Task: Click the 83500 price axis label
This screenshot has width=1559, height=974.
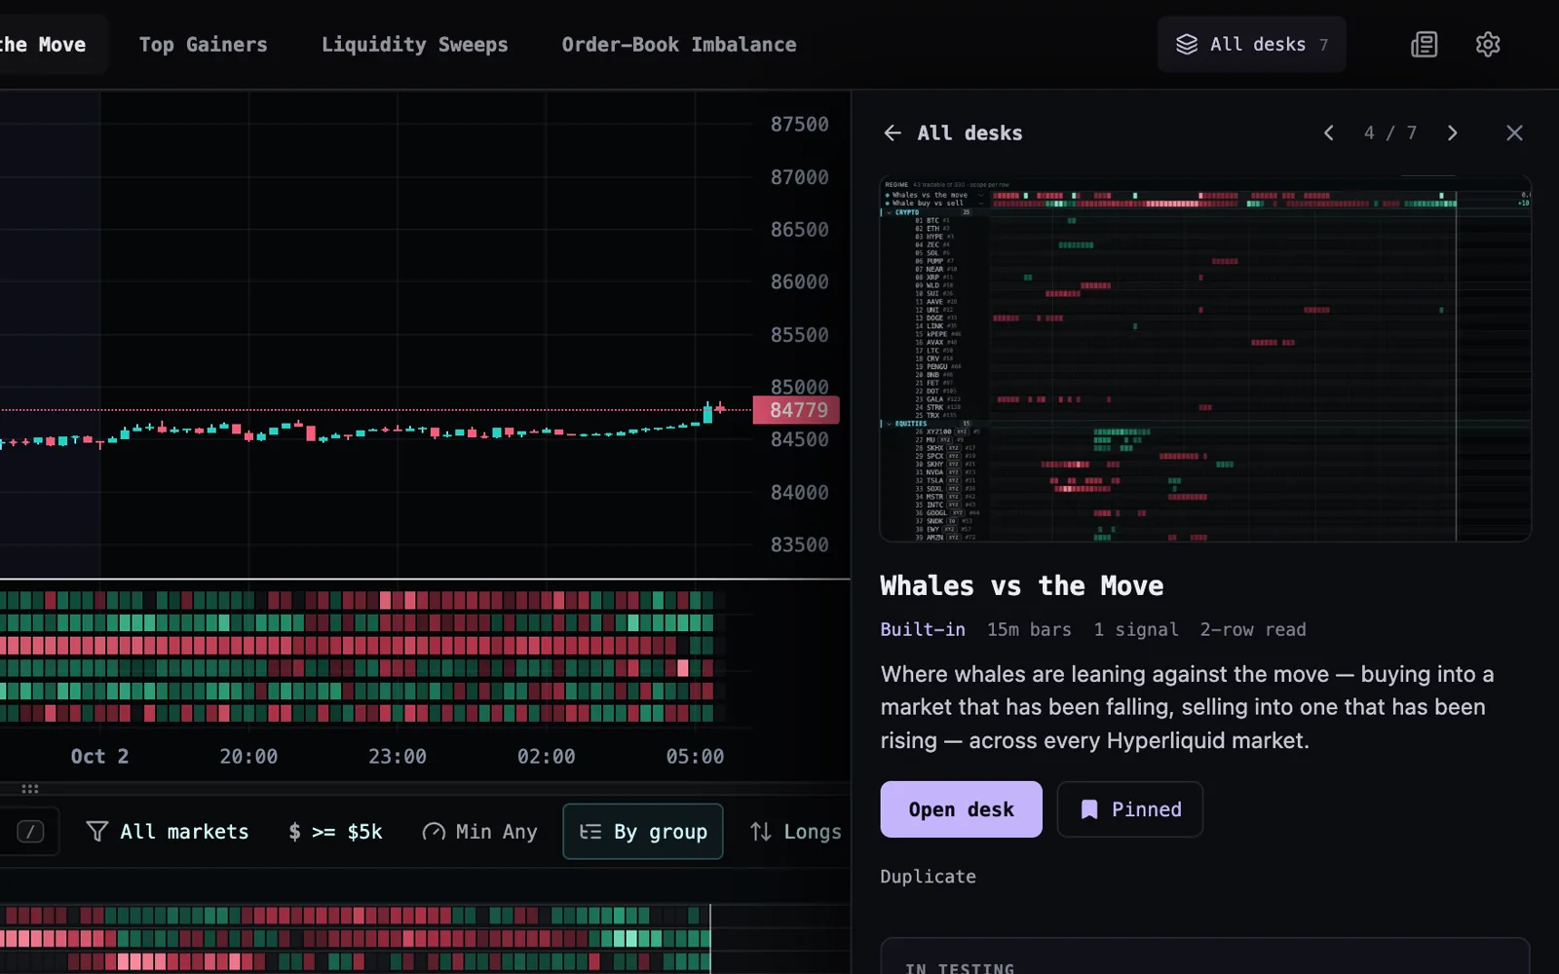Action: pyautogui.click(x=799, y=545)
